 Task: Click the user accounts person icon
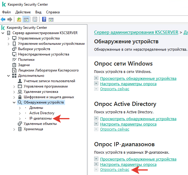coord(20,81)
